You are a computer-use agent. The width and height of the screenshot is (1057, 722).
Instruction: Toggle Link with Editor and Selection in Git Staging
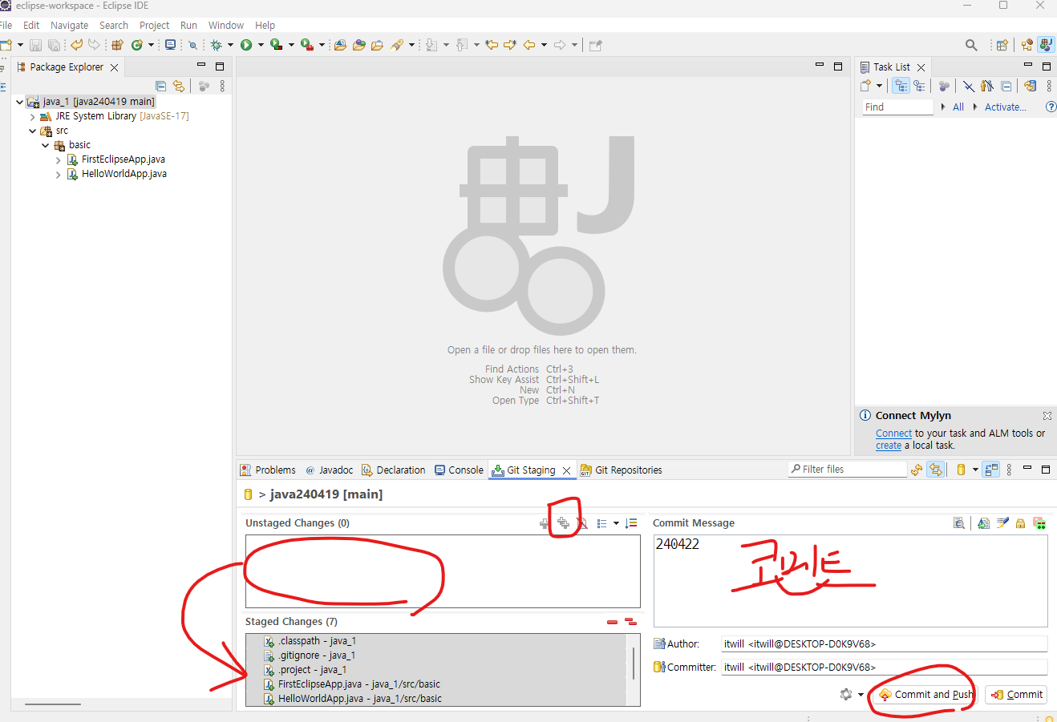pos(935,470)
